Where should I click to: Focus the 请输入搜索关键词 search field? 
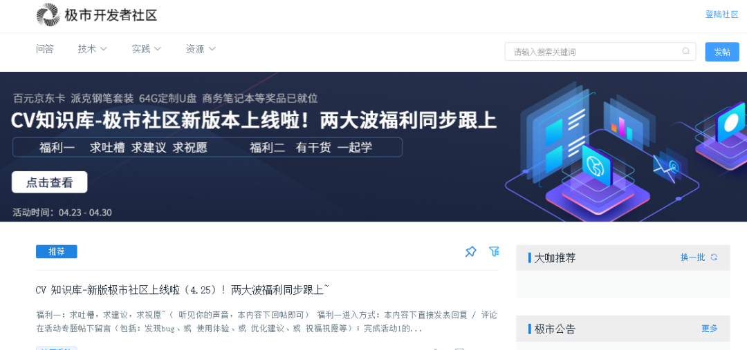[600, 51]
